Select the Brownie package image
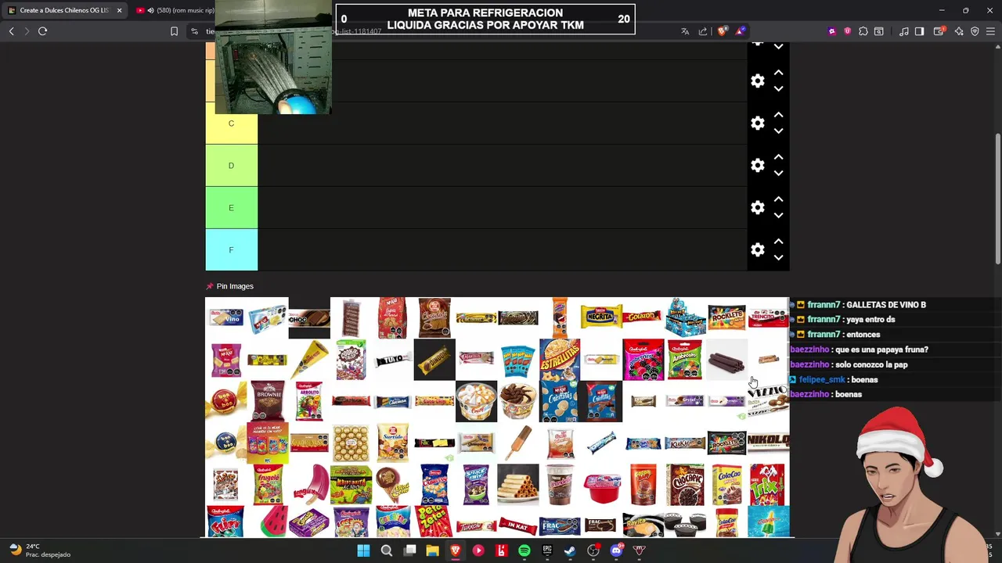This screenshot has width=1002, height=563. click(267, 401)
